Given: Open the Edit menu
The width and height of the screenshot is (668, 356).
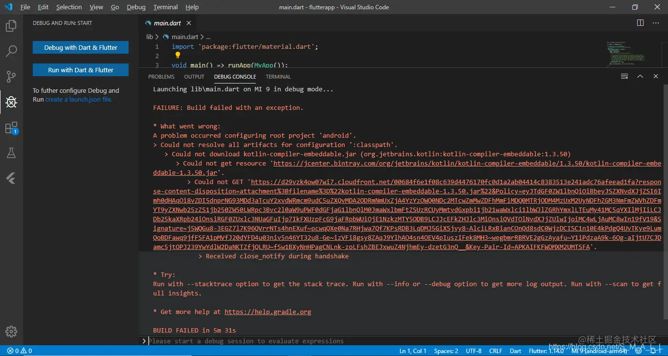Looking at the screenshot, I should (43, 7).
